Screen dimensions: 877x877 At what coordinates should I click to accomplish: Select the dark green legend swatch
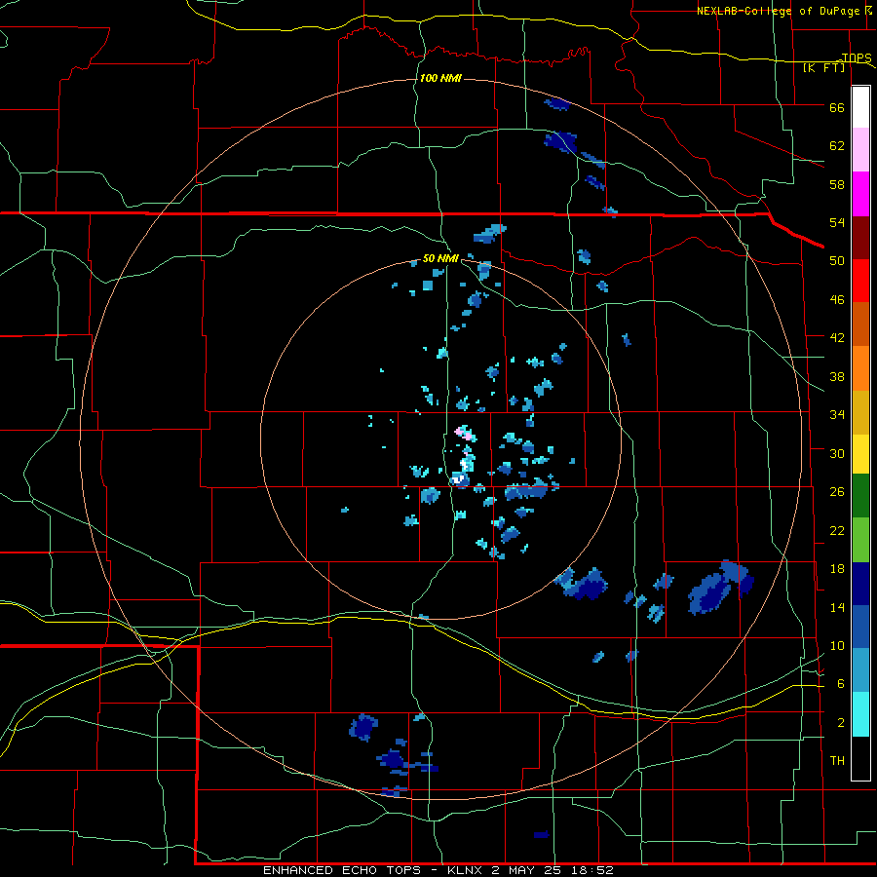[860, 496]
